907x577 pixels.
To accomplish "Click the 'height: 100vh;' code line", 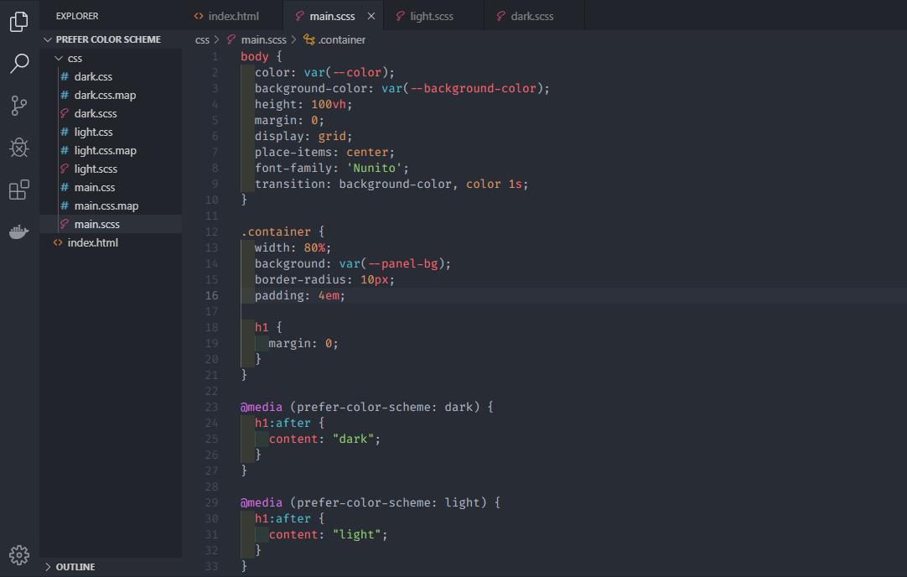I will point(303,104).
